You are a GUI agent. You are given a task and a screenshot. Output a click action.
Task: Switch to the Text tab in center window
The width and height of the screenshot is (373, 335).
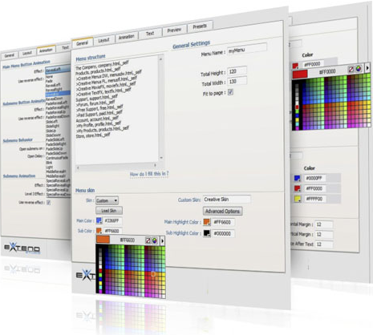150,34
